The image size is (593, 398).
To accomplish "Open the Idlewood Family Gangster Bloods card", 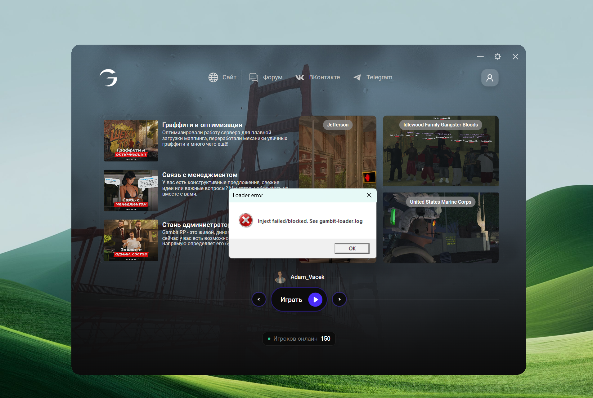I will (x=441, y=151).
